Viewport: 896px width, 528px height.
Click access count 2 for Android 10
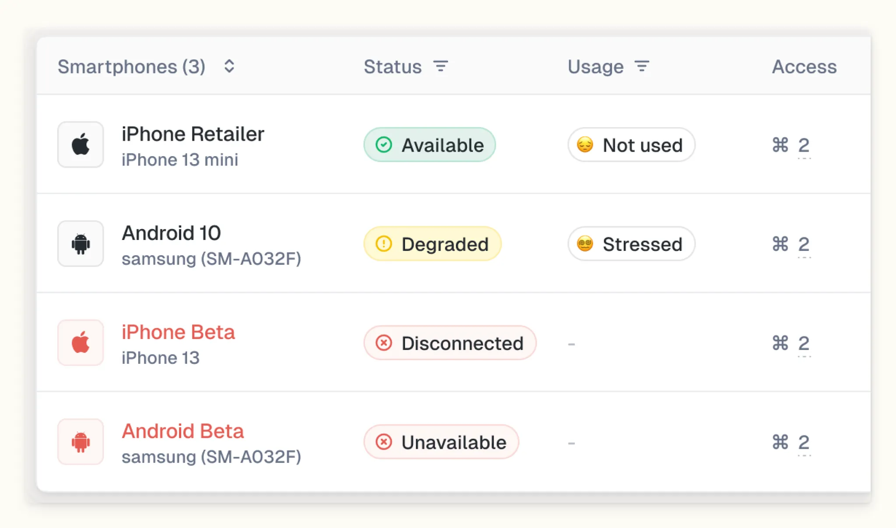pos(804,244)
